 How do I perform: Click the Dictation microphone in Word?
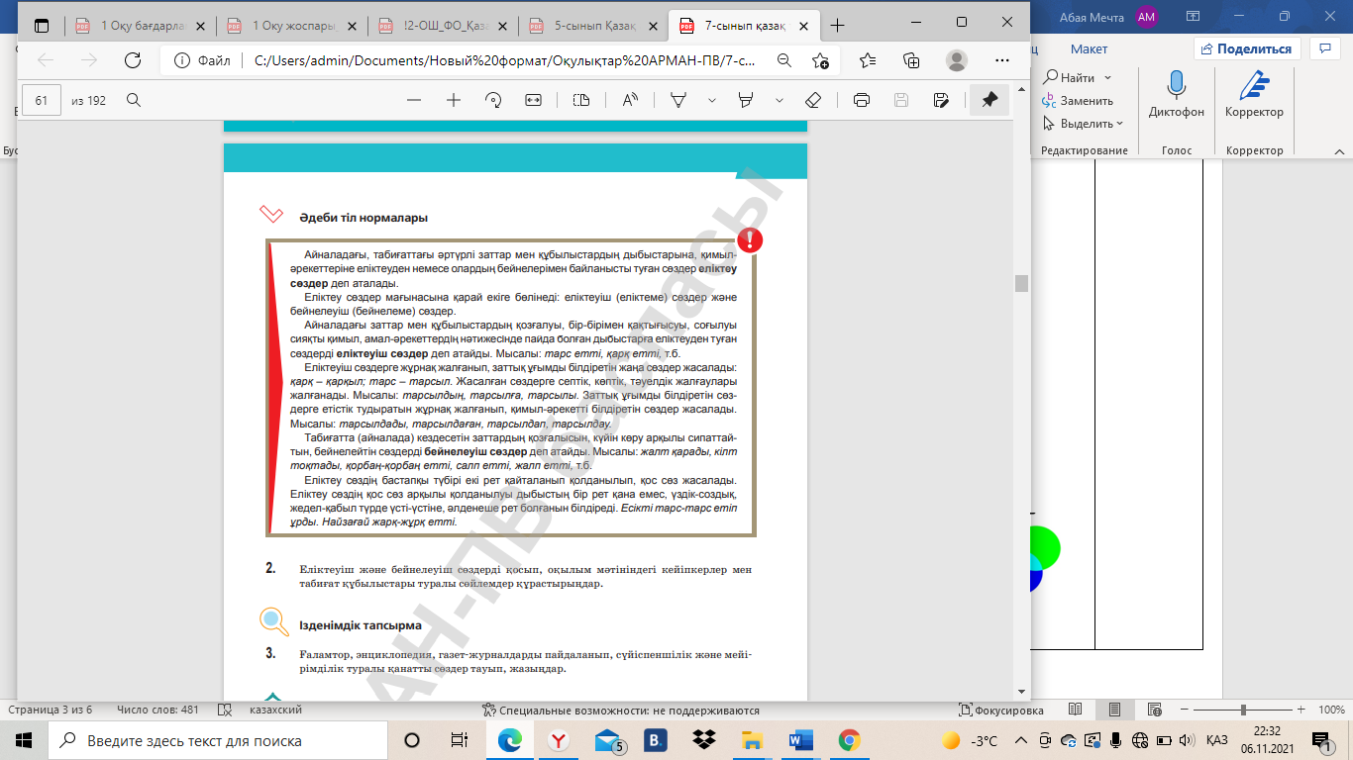(x=1177, y=85)
